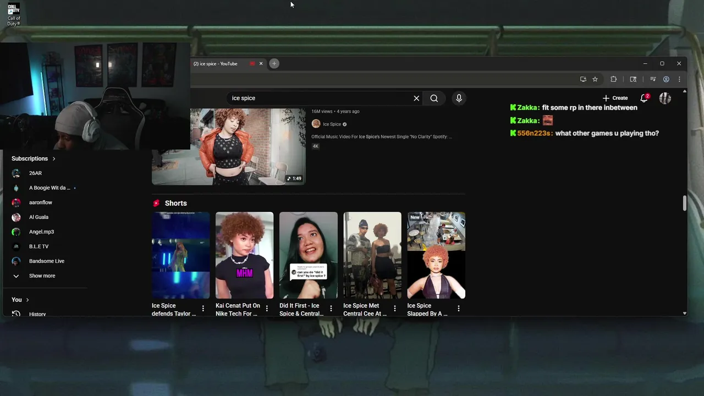Open options for 'Ice Spice Met Central Cee' short
This screenshot has height=396, width=704.
[394, 309]
